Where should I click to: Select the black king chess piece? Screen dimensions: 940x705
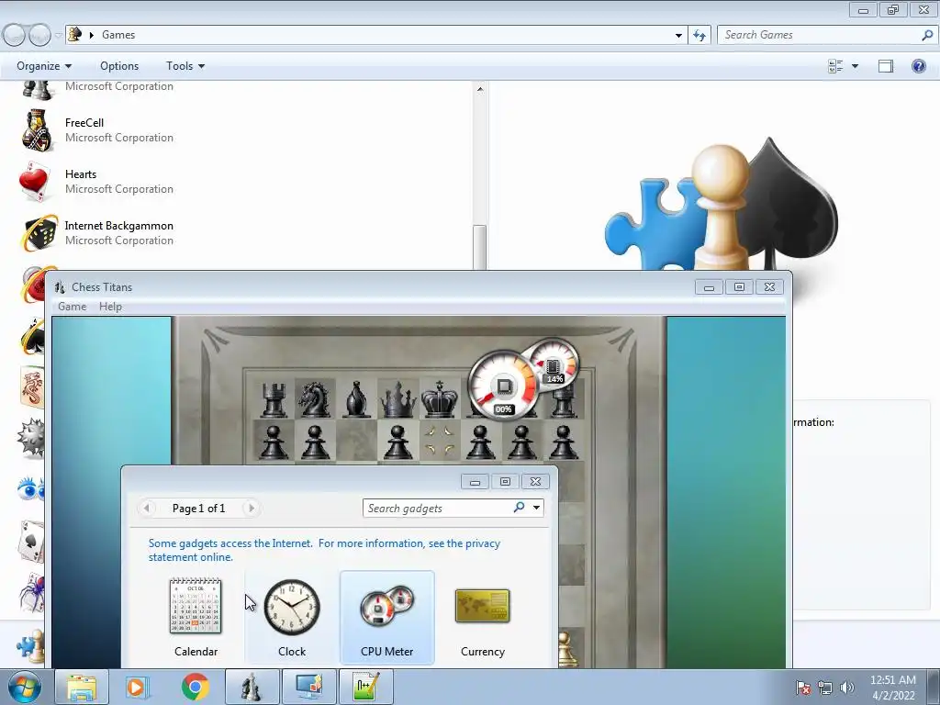coord(440,398)
